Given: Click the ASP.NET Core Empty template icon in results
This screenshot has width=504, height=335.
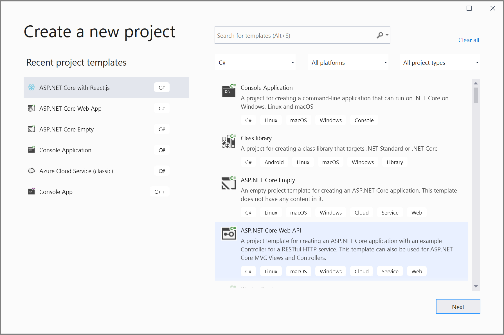Looking at the screenshot, I should pos(229,183).
